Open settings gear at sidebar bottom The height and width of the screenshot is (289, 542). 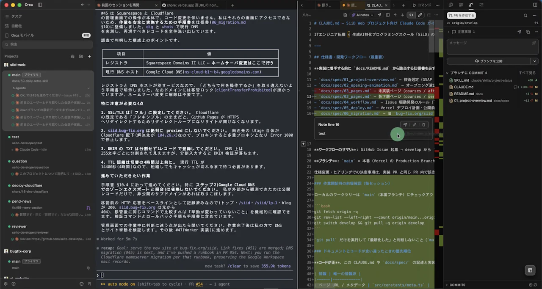[6, 284]
